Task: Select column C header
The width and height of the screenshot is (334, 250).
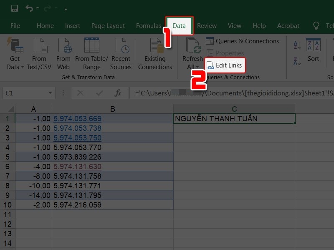Action: pyautogui.click(x=234, y=109)
